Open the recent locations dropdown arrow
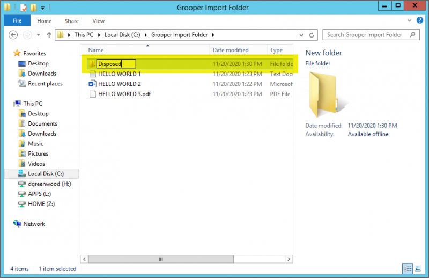Image resolution: width=429 pixels, height=278 pixels. [38, 35]
